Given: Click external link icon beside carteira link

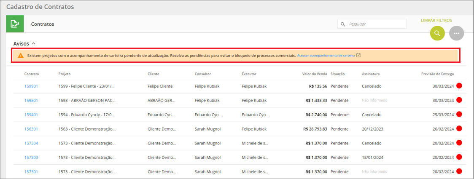Looking at the screenshot, I should tap(358, 56).
